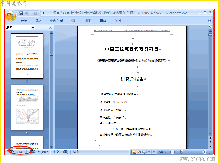The width and height of the screenshot is (219, 164).
Task: Switch to Outline view
Action: pyautogui.click(x=149, y=152)
